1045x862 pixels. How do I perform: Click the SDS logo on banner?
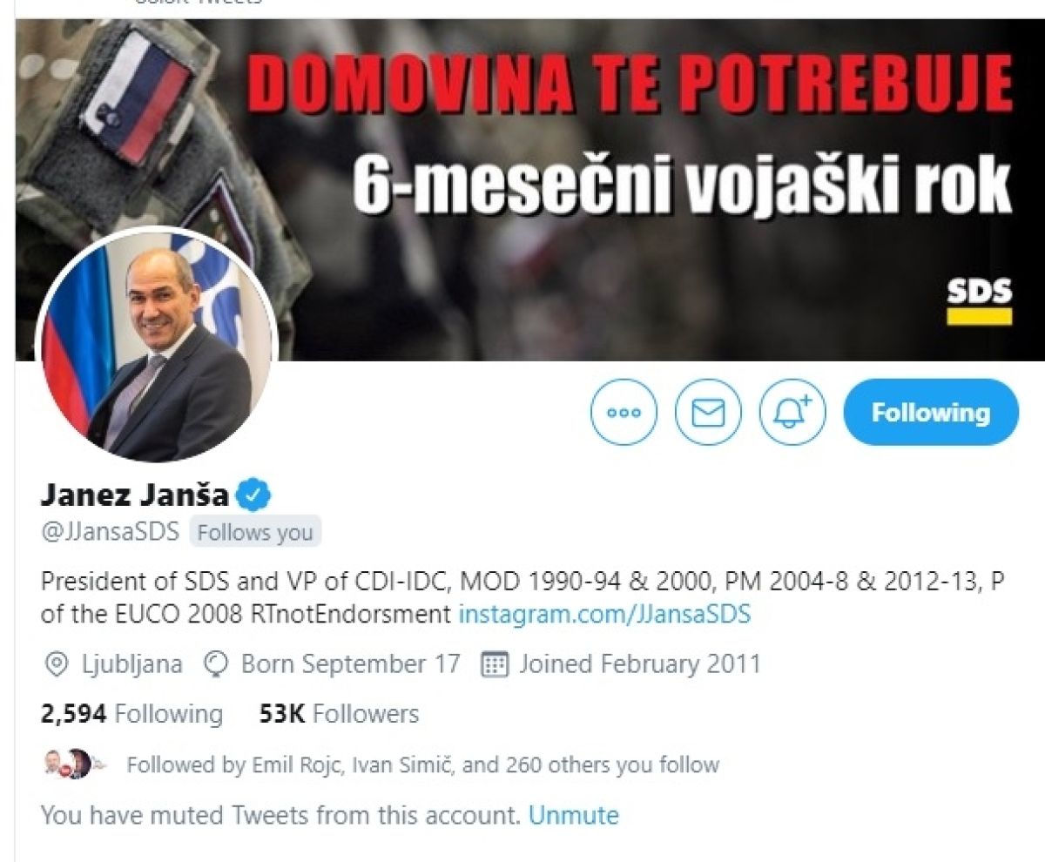click(x=979, y=301)
